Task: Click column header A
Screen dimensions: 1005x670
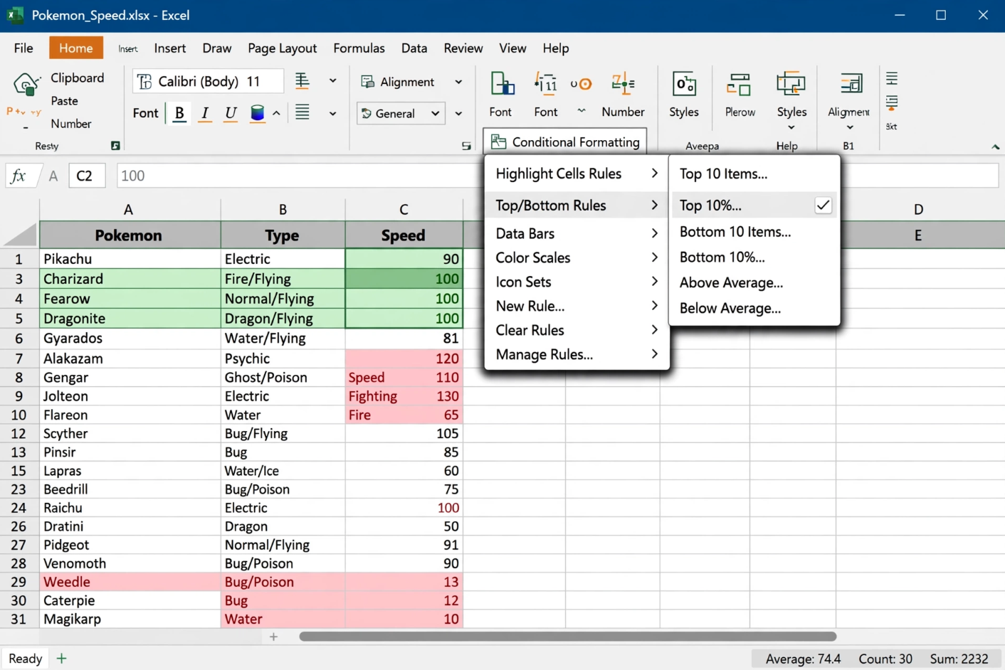Action: pos(129,209)
